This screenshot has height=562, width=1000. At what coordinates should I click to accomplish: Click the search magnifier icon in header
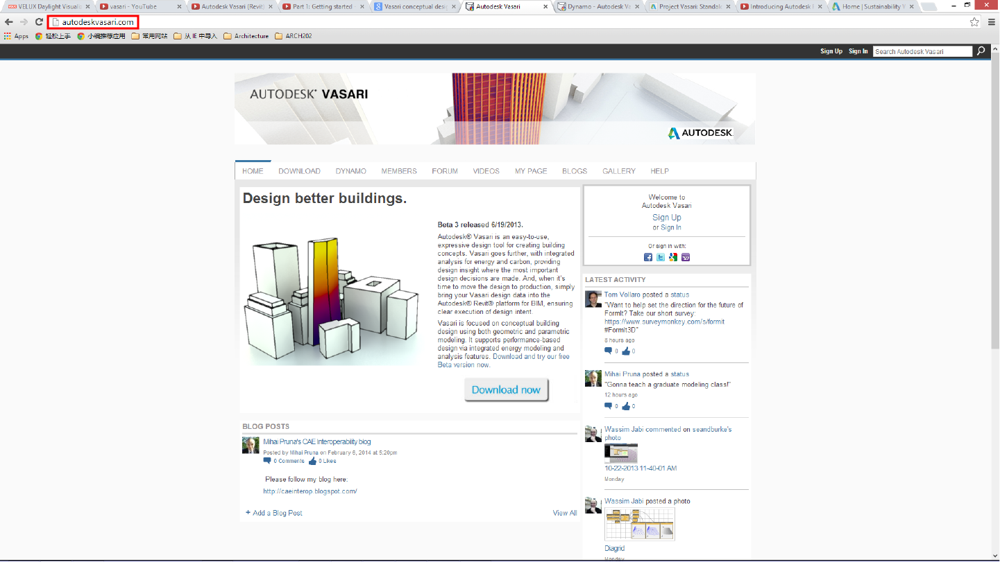[981, 51]
